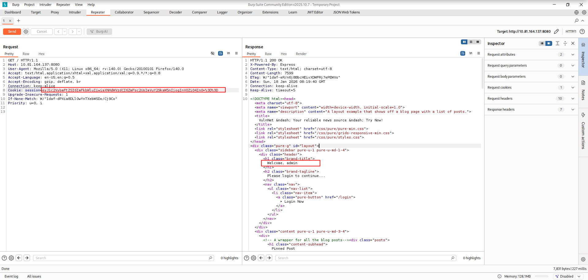This screenshot has height=280, width=588.
Task: Click the Send request settings gear icon
Action: 26,31
